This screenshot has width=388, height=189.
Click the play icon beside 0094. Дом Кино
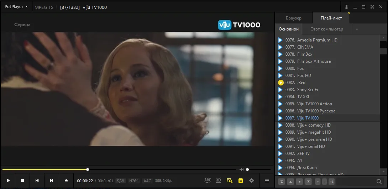[x=280, y=168]
